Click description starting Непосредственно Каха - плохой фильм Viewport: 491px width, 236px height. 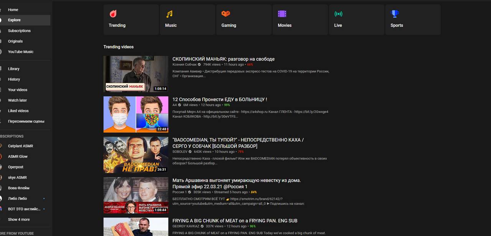point(250,161)
